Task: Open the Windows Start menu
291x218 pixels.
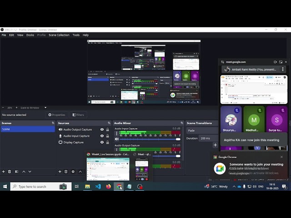Action: (x=5, y=187)
